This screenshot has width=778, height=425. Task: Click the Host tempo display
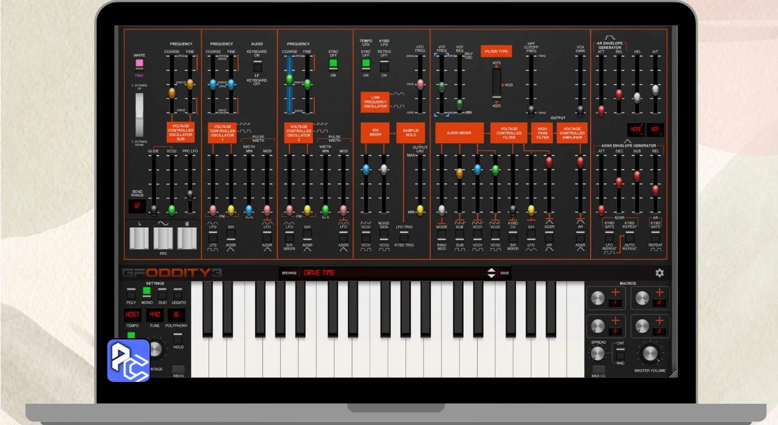[133, 314]
